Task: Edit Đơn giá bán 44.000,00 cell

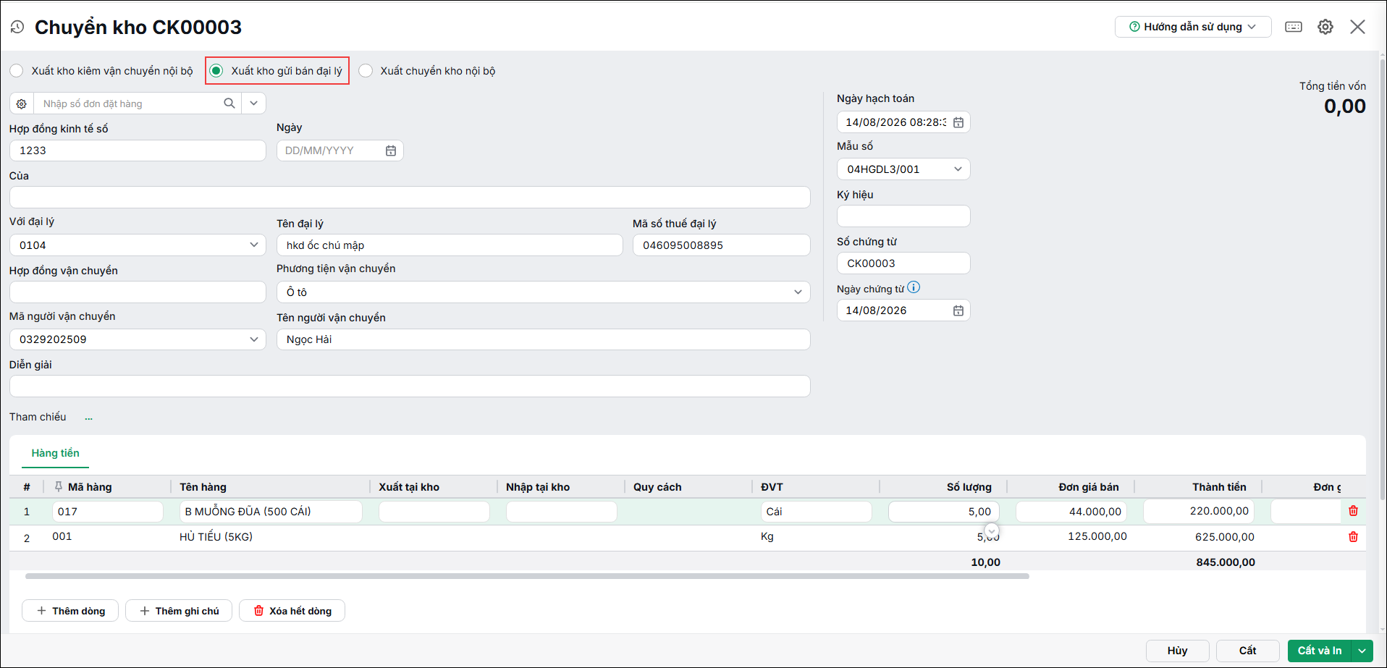Action: click(1071, 512)
